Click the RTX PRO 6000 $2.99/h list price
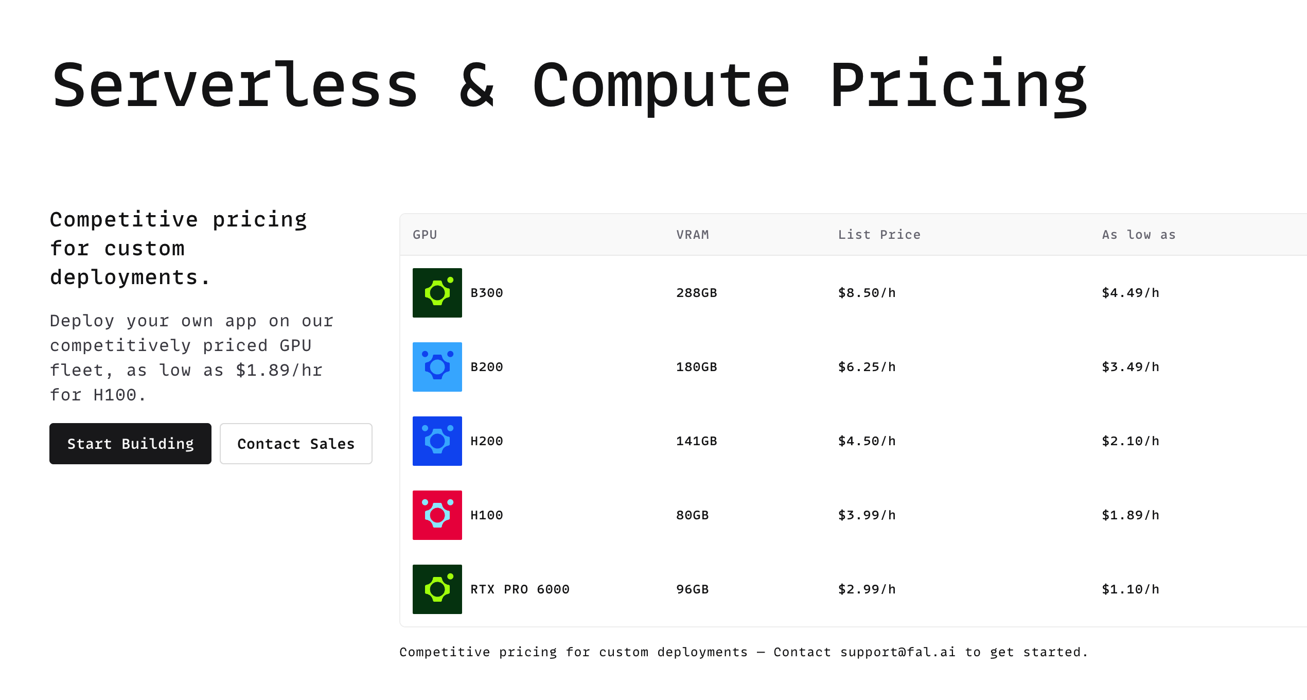 pos(867,589)
